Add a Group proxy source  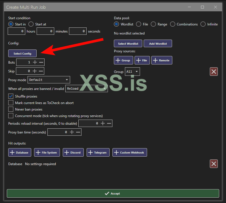[124, 60]
